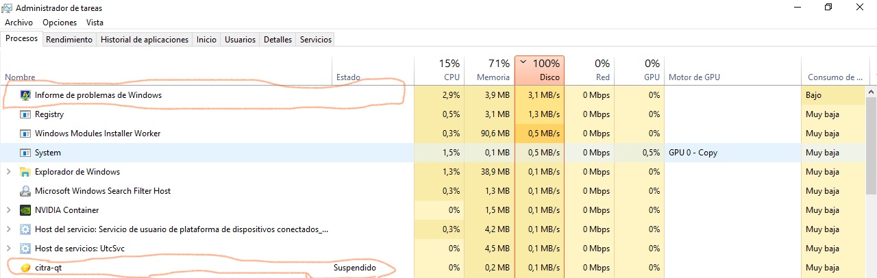Click the gear icon of UtcSvc host
Image resolution: width=877 pixels, height=278 pixels.
point(25,249)
